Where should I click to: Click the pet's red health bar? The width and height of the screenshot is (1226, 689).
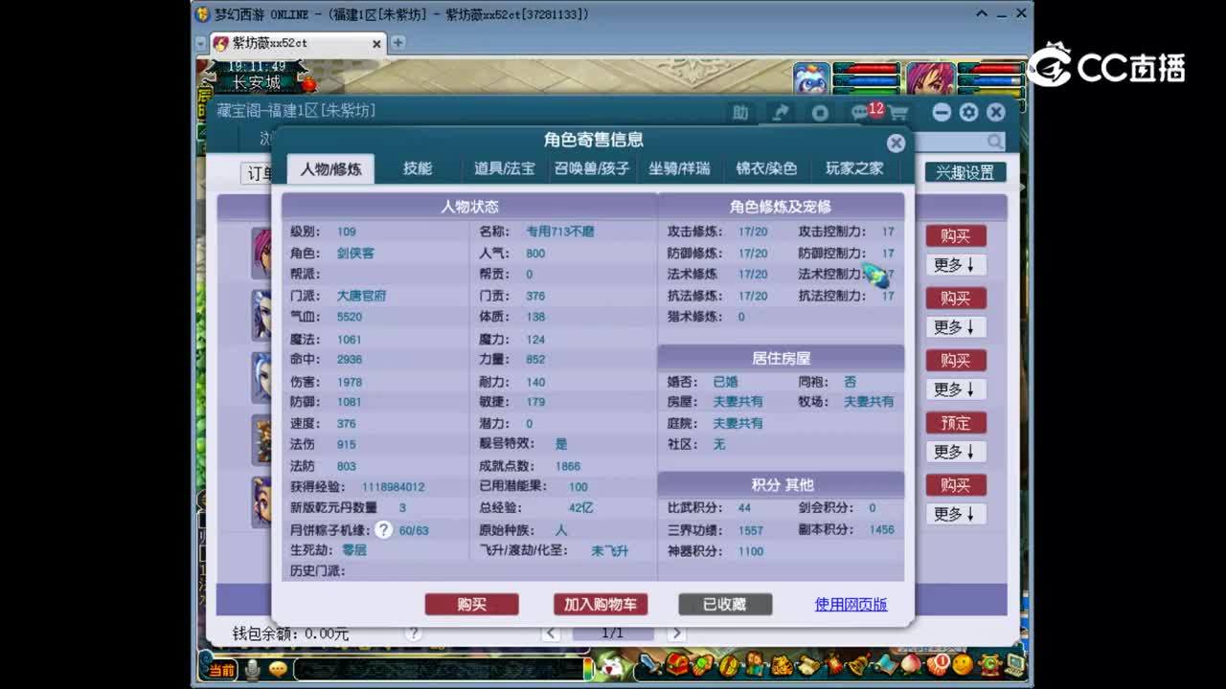tap(866, 69)
